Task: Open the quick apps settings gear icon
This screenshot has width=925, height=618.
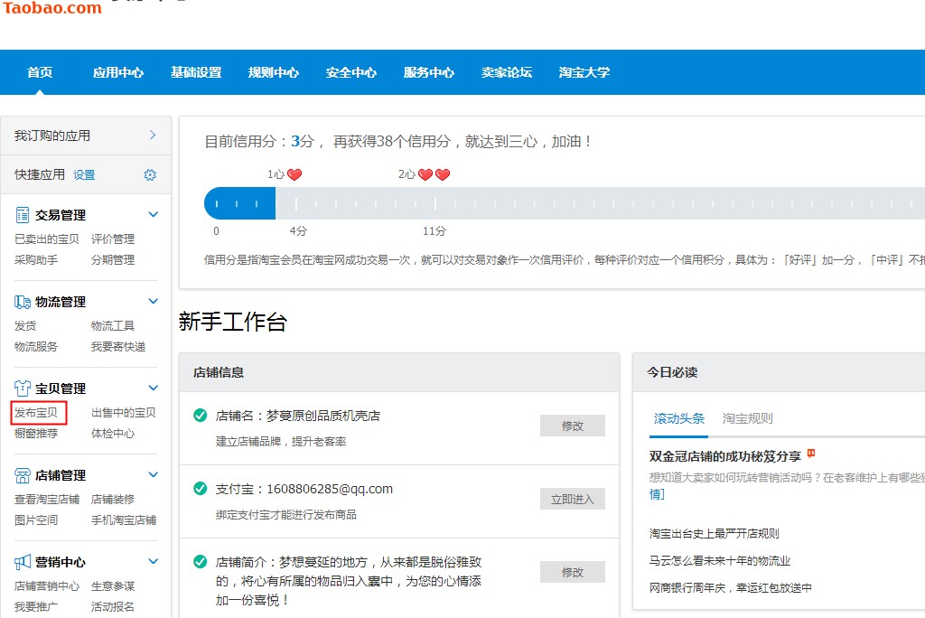Action: pyautogui.click(x=150, y=174)
